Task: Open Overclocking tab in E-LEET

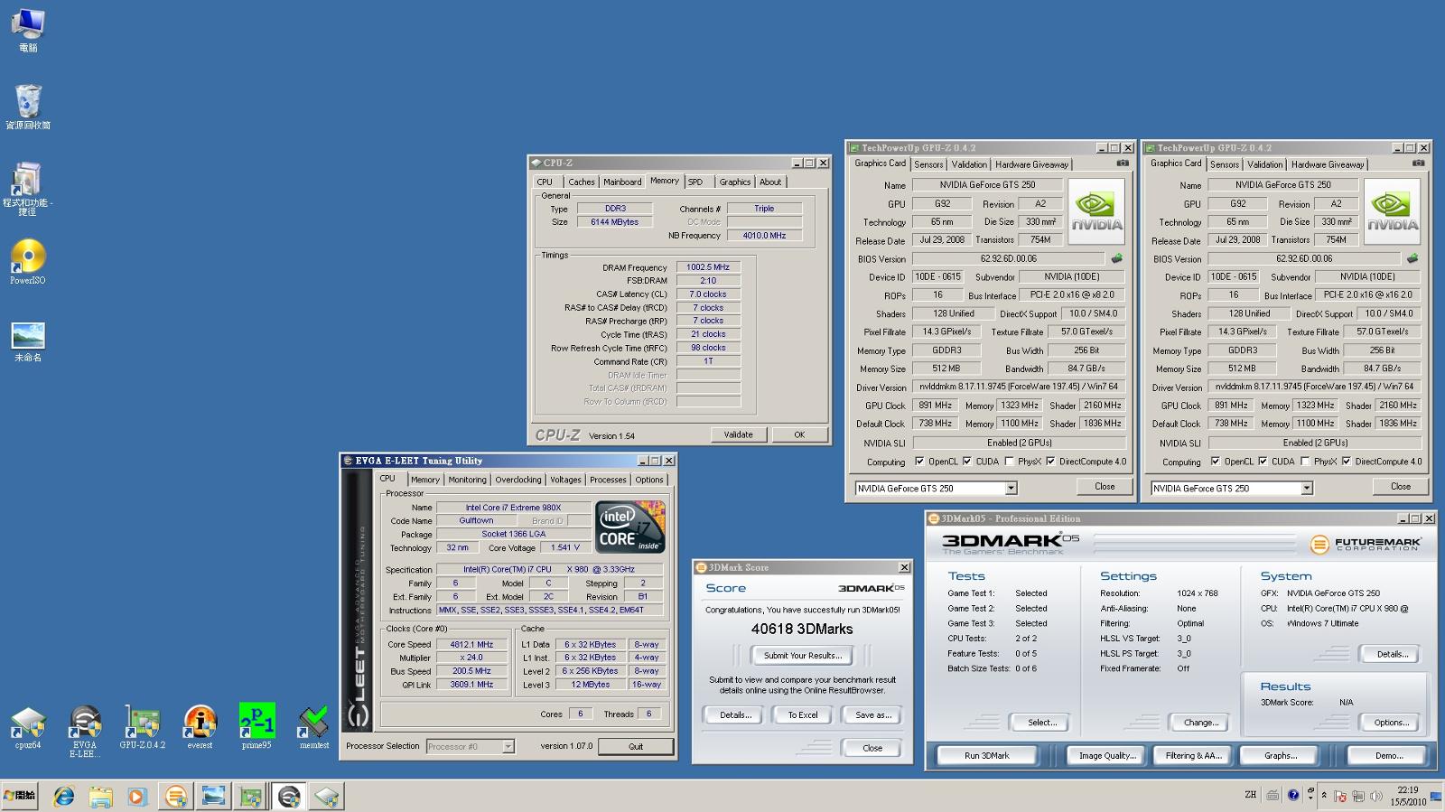Action: 518,481
